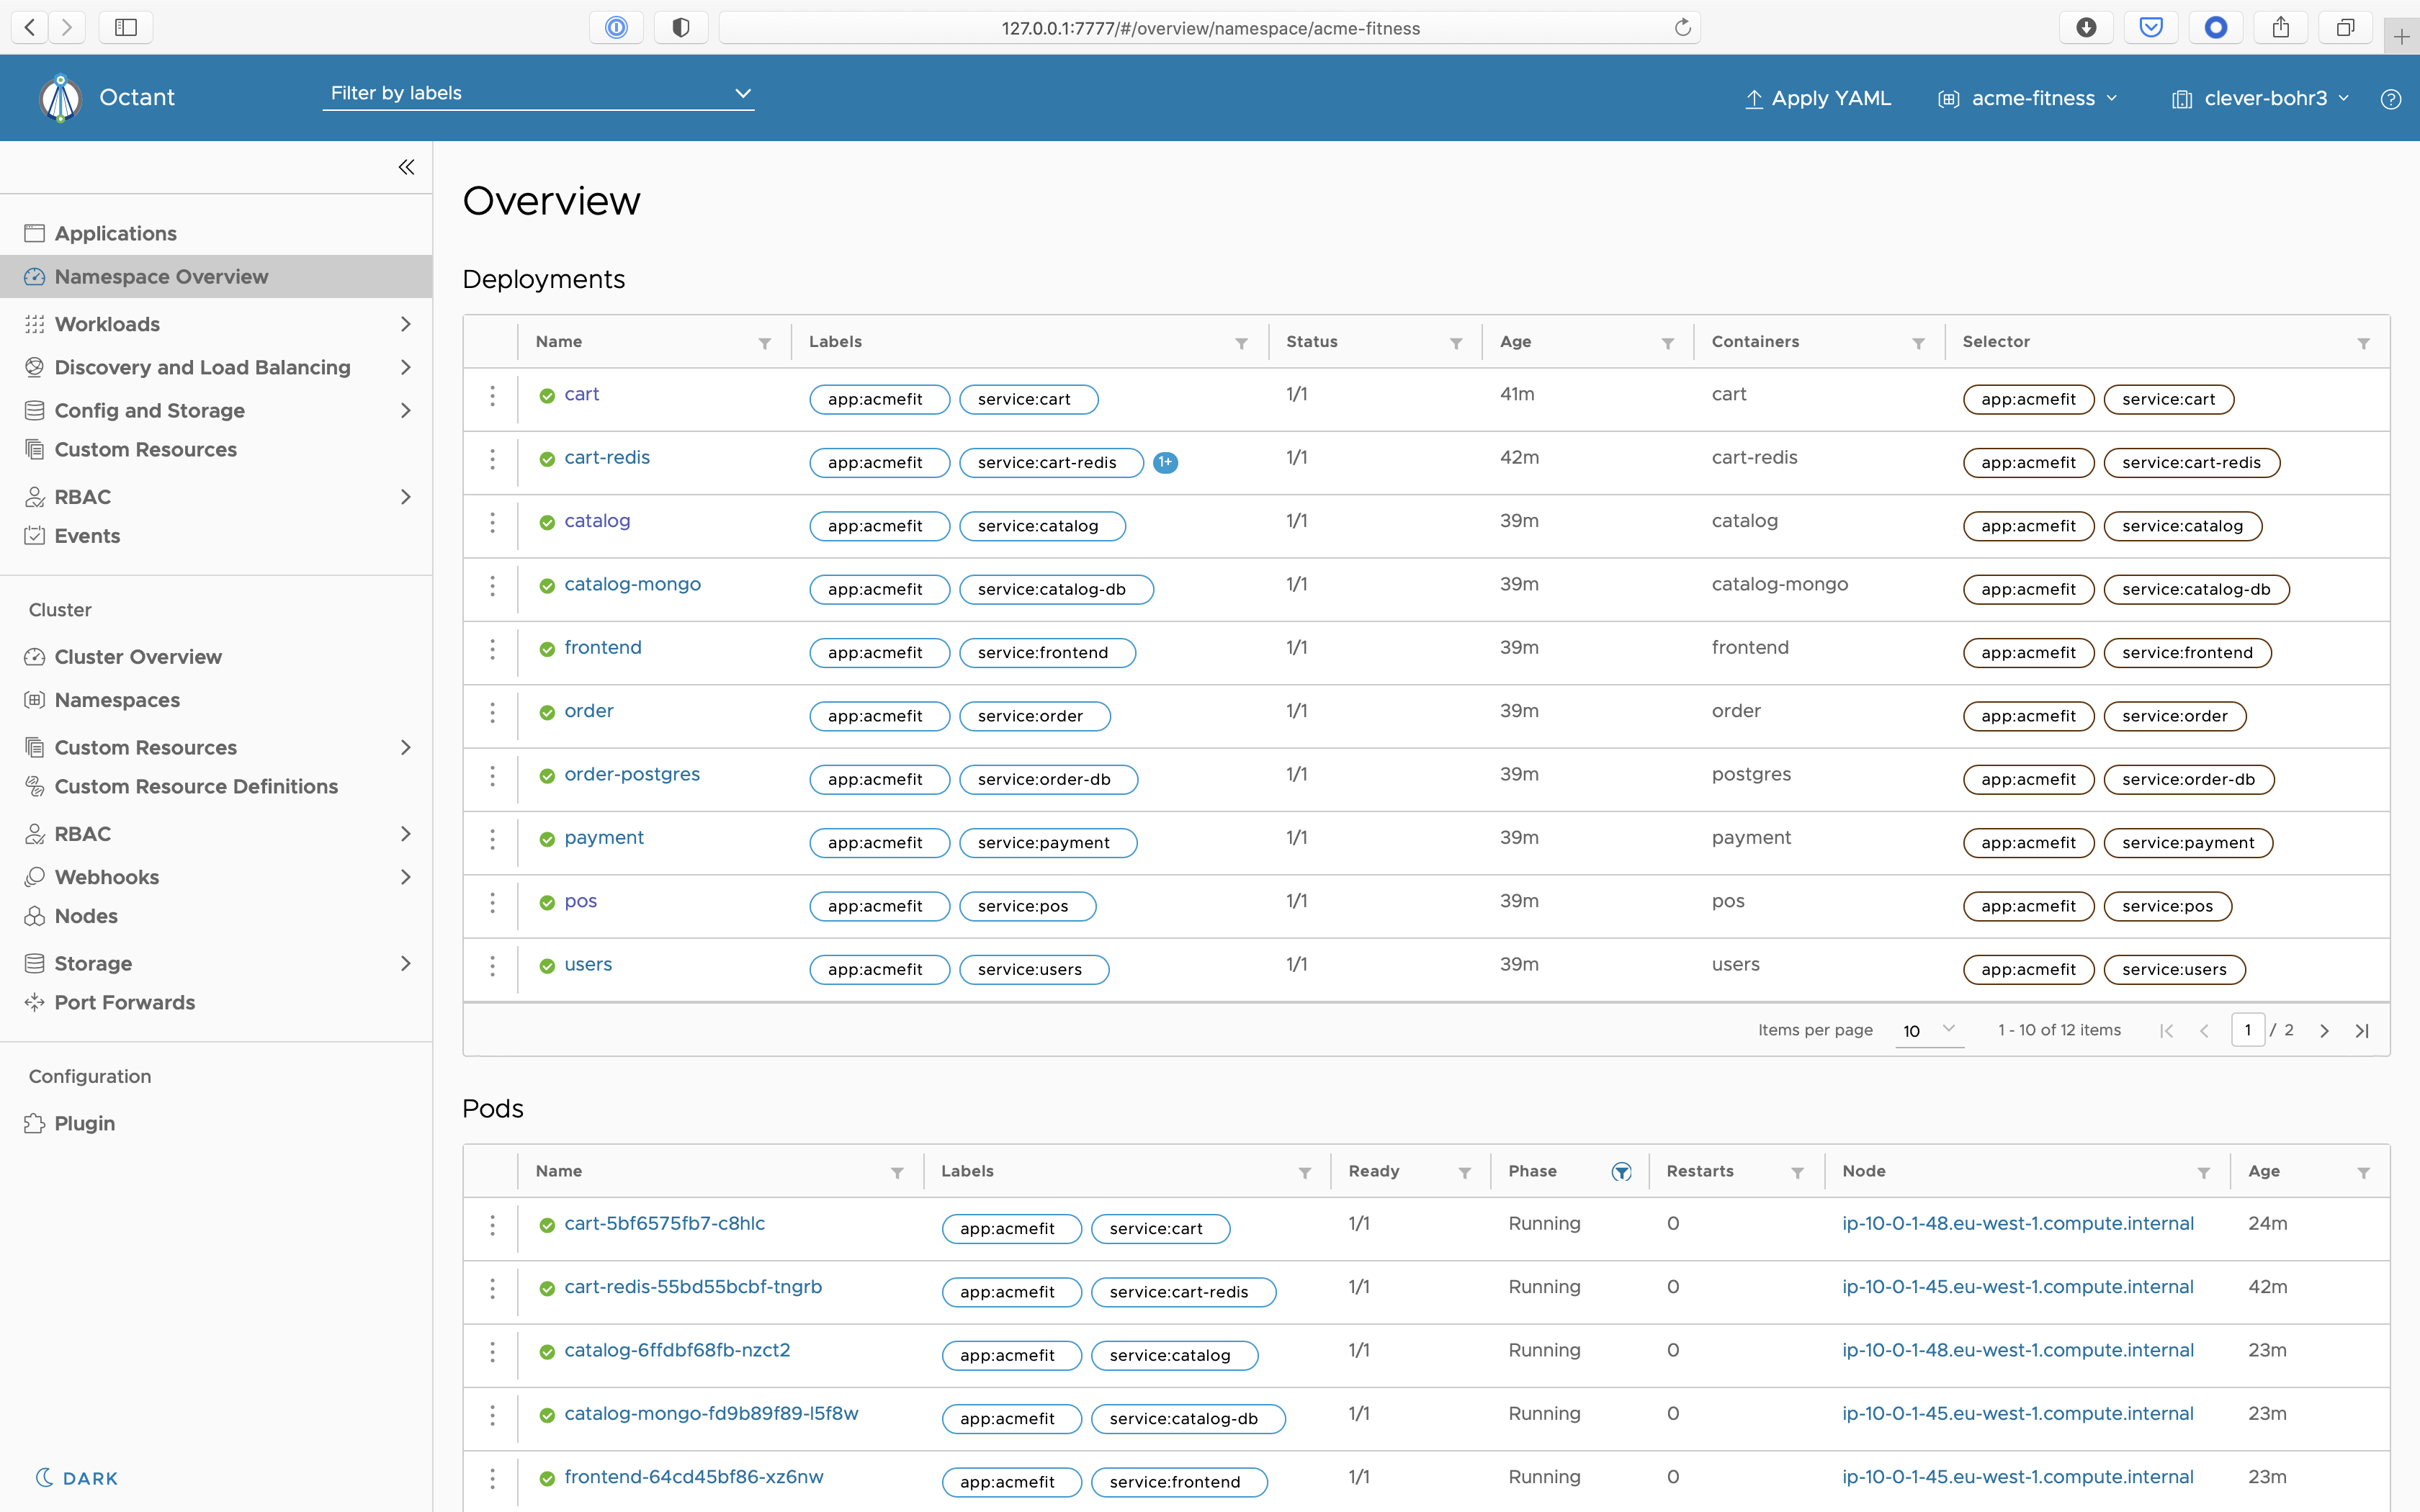Open clever-bohr3 context dropdown
This screenshot has width=2420, height=1512.
point(2260,98)
